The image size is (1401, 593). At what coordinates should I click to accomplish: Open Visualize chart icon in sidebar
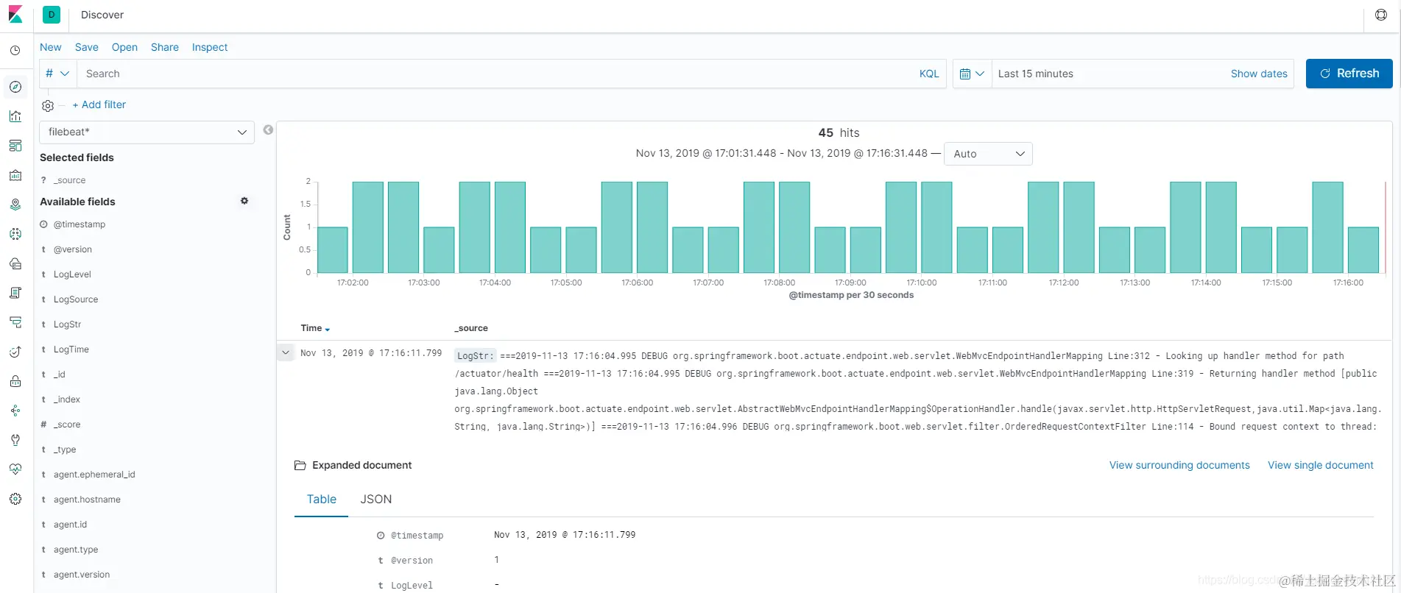(x=15, y=116)
